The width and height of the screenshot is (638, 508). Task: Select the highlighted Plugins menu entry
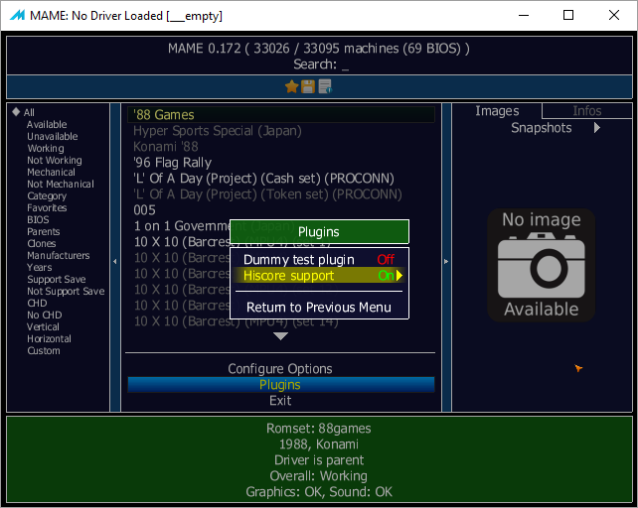(280, 384)
